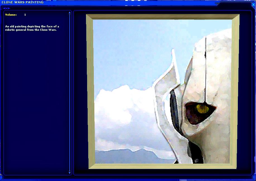Image resolution: width=256 pixels, height=181 pixels.
Task: Click the description panel's scroll down arrow
Action: [x=70, y=173]
